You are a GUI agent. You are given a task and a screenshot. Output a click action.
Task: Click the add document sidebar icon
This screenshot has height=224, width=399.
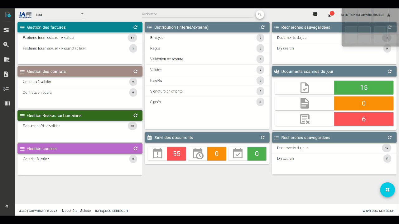click(x=6, y=74)
